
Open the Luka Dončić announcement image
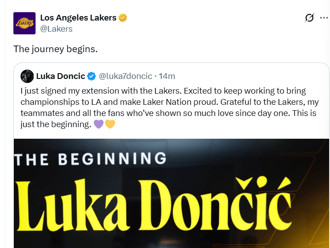(171, 193)
